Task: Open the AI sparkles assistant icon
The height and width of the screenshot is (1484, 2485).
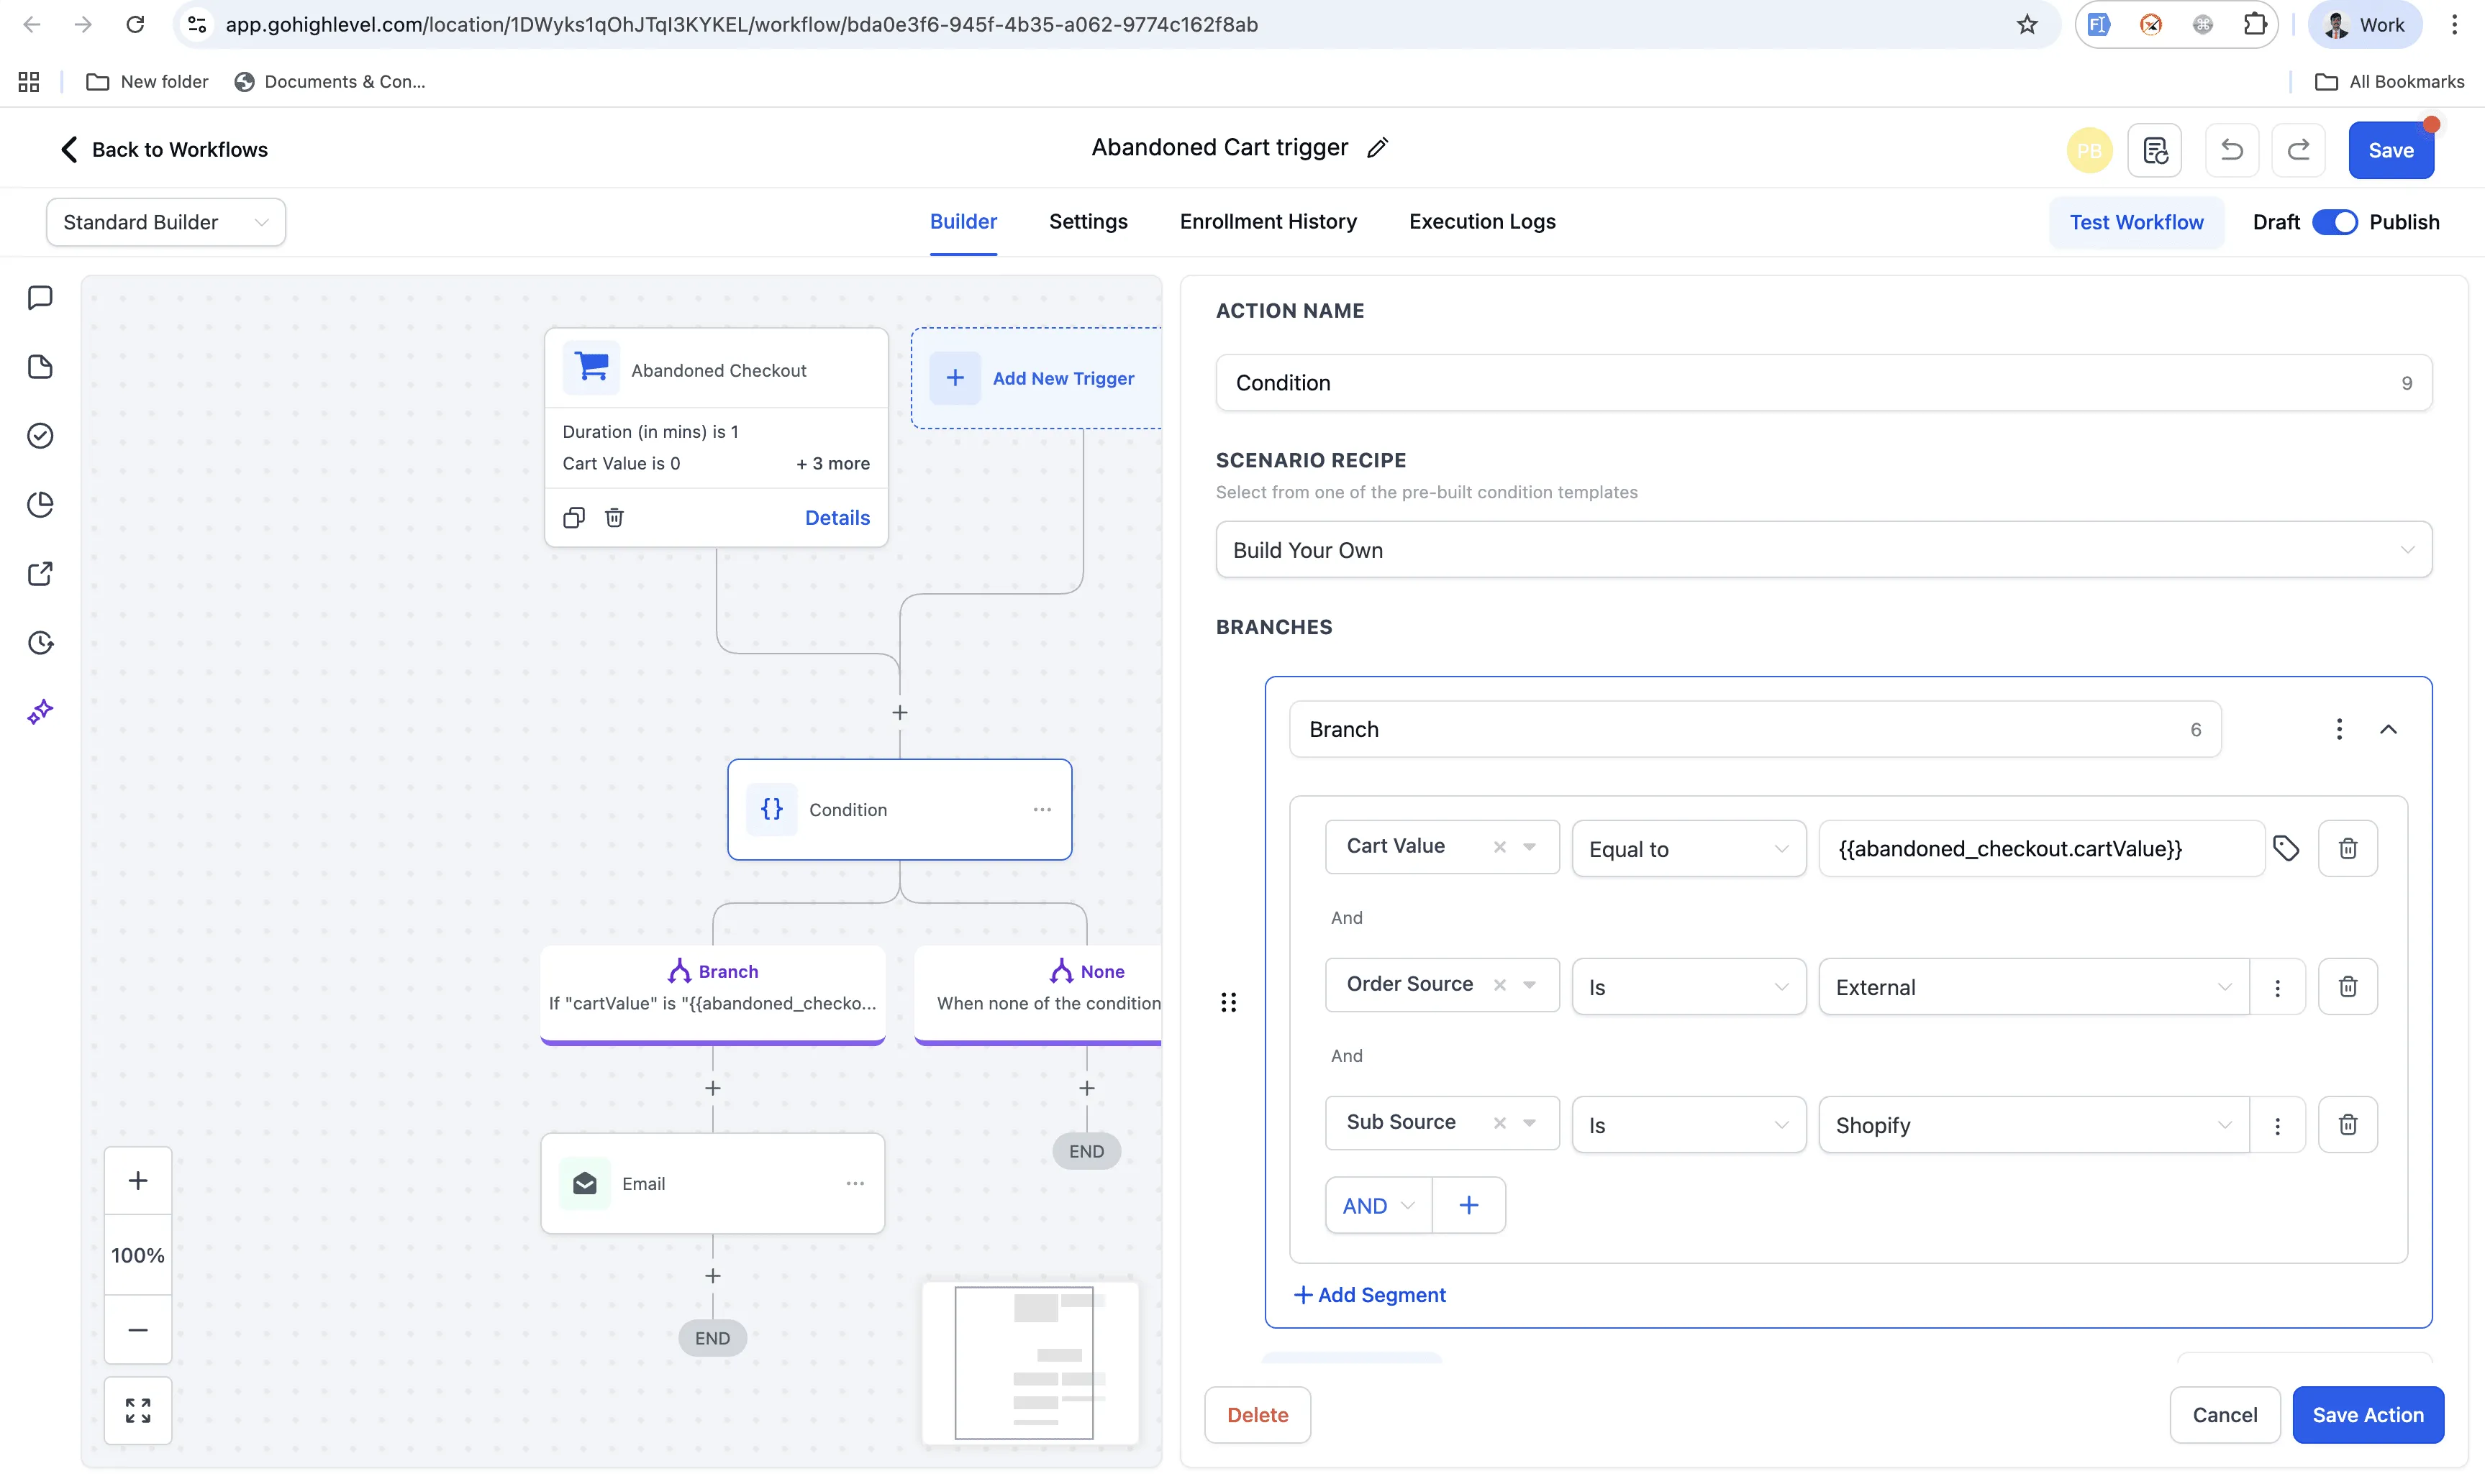Action: tap(39, 711)
